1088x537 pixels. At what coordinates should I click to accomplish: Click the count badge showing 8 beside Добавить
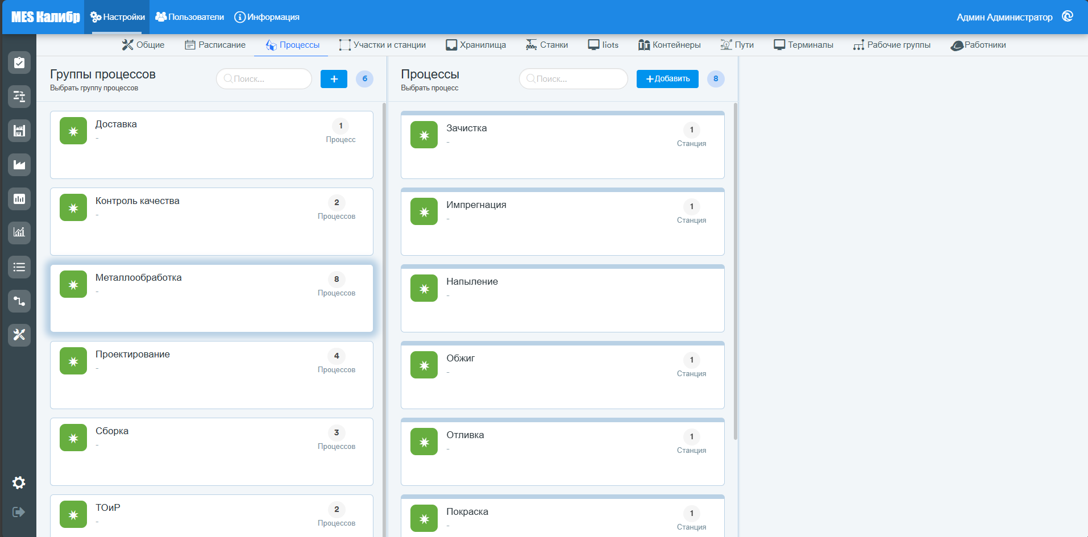coord(716,79)
